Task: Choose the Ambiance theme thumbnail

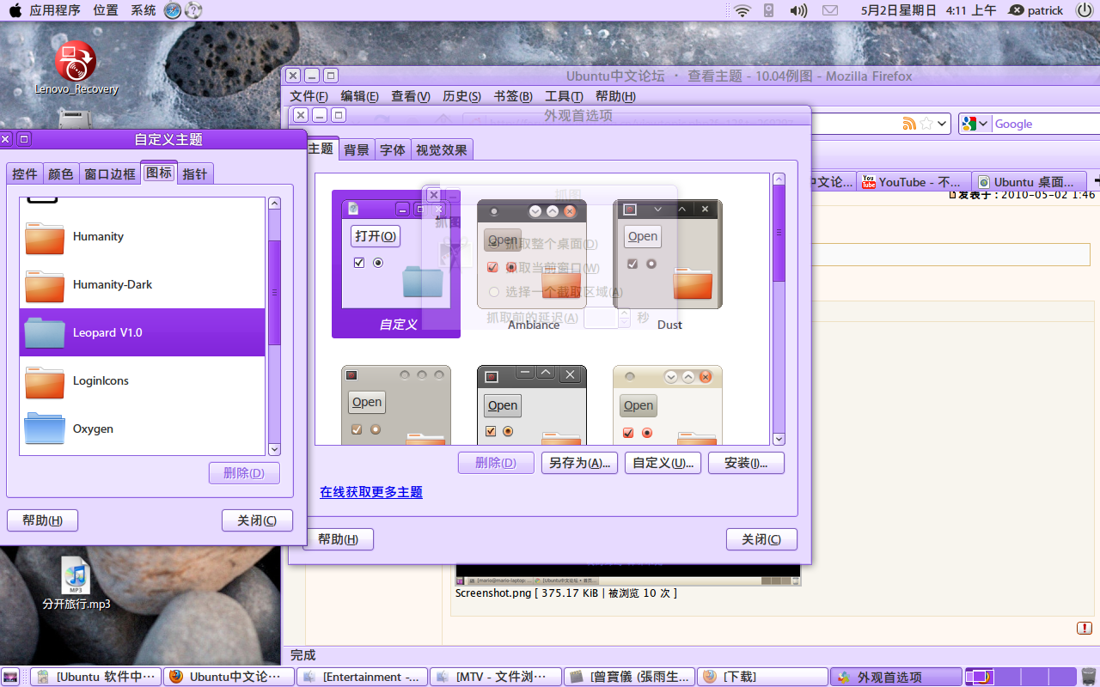Action: pyautogui.click(x=533, y=264)
